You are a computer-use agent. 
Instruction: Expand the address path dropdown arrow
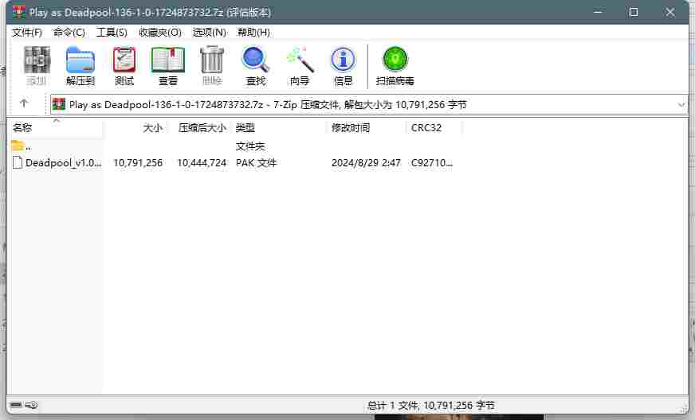tap(681, 105)
